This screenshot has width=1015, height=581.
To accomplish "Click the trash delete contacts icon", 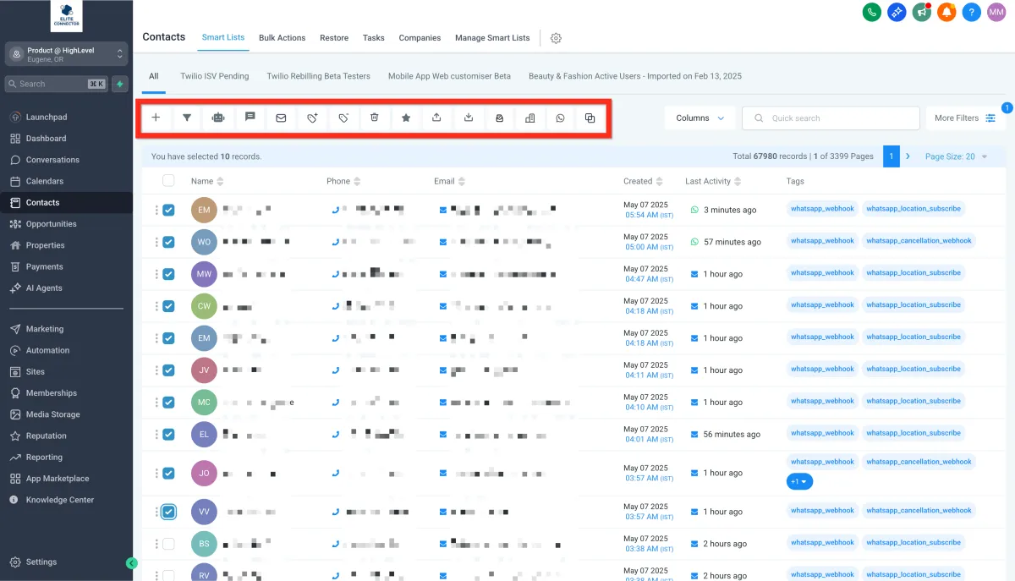I will [375, 118].
